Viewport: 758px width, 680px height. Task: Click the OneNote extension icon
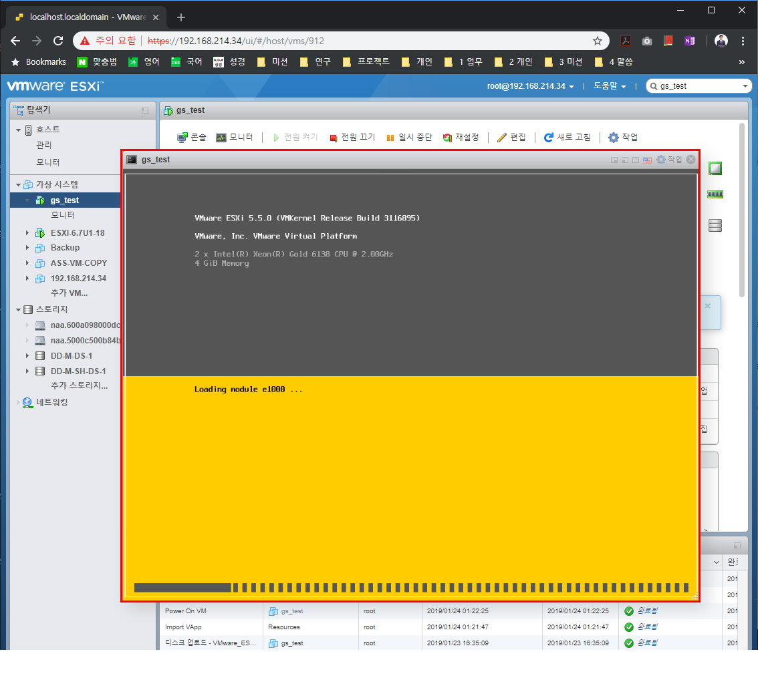(x=689, y=41)
